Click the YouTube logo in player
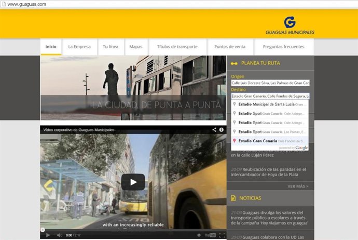 point(210,235)
